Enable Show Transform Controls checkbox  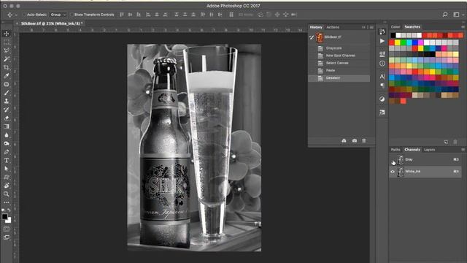tap(72, 15)
